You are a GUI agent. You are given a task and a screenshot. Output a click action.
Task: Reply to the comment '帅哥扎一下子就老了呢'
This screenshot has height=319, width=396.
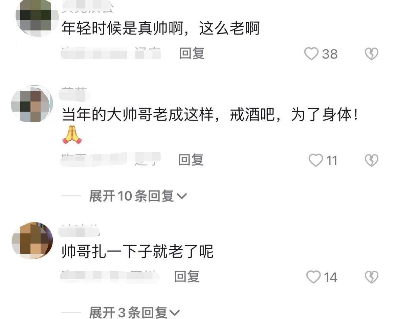pyautogui.click(x=187, y=276)
